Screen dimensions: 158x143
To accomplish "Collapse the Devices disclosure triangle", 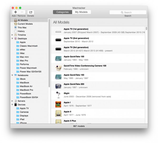I will tap(12, 105).
